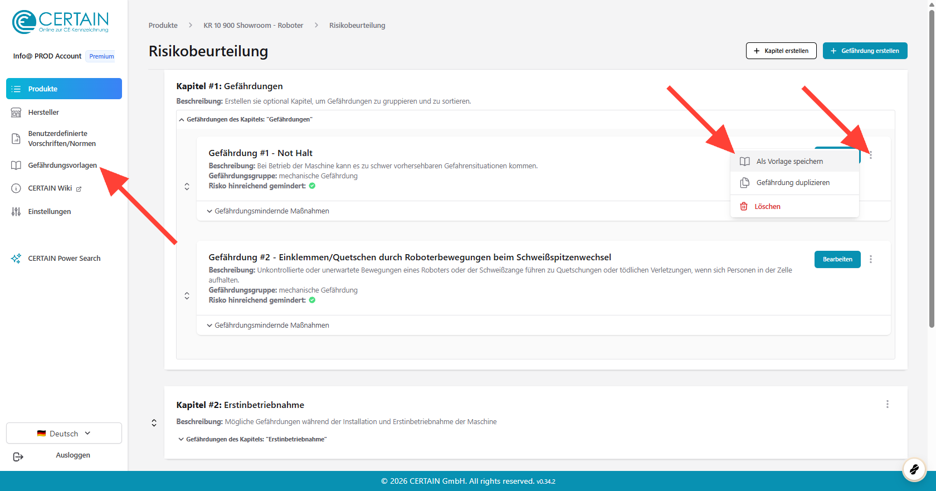
Task: Click the plus icon in Gefährdung erstellen
Action: (x=833, y=51)
